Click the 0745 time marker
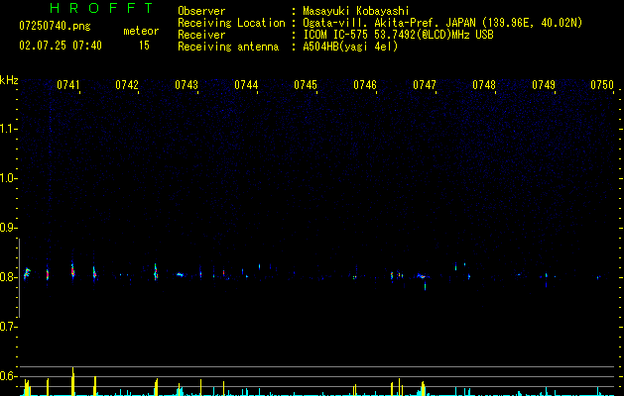Viewport: 624px width, 396px height. tap(306, 85)
